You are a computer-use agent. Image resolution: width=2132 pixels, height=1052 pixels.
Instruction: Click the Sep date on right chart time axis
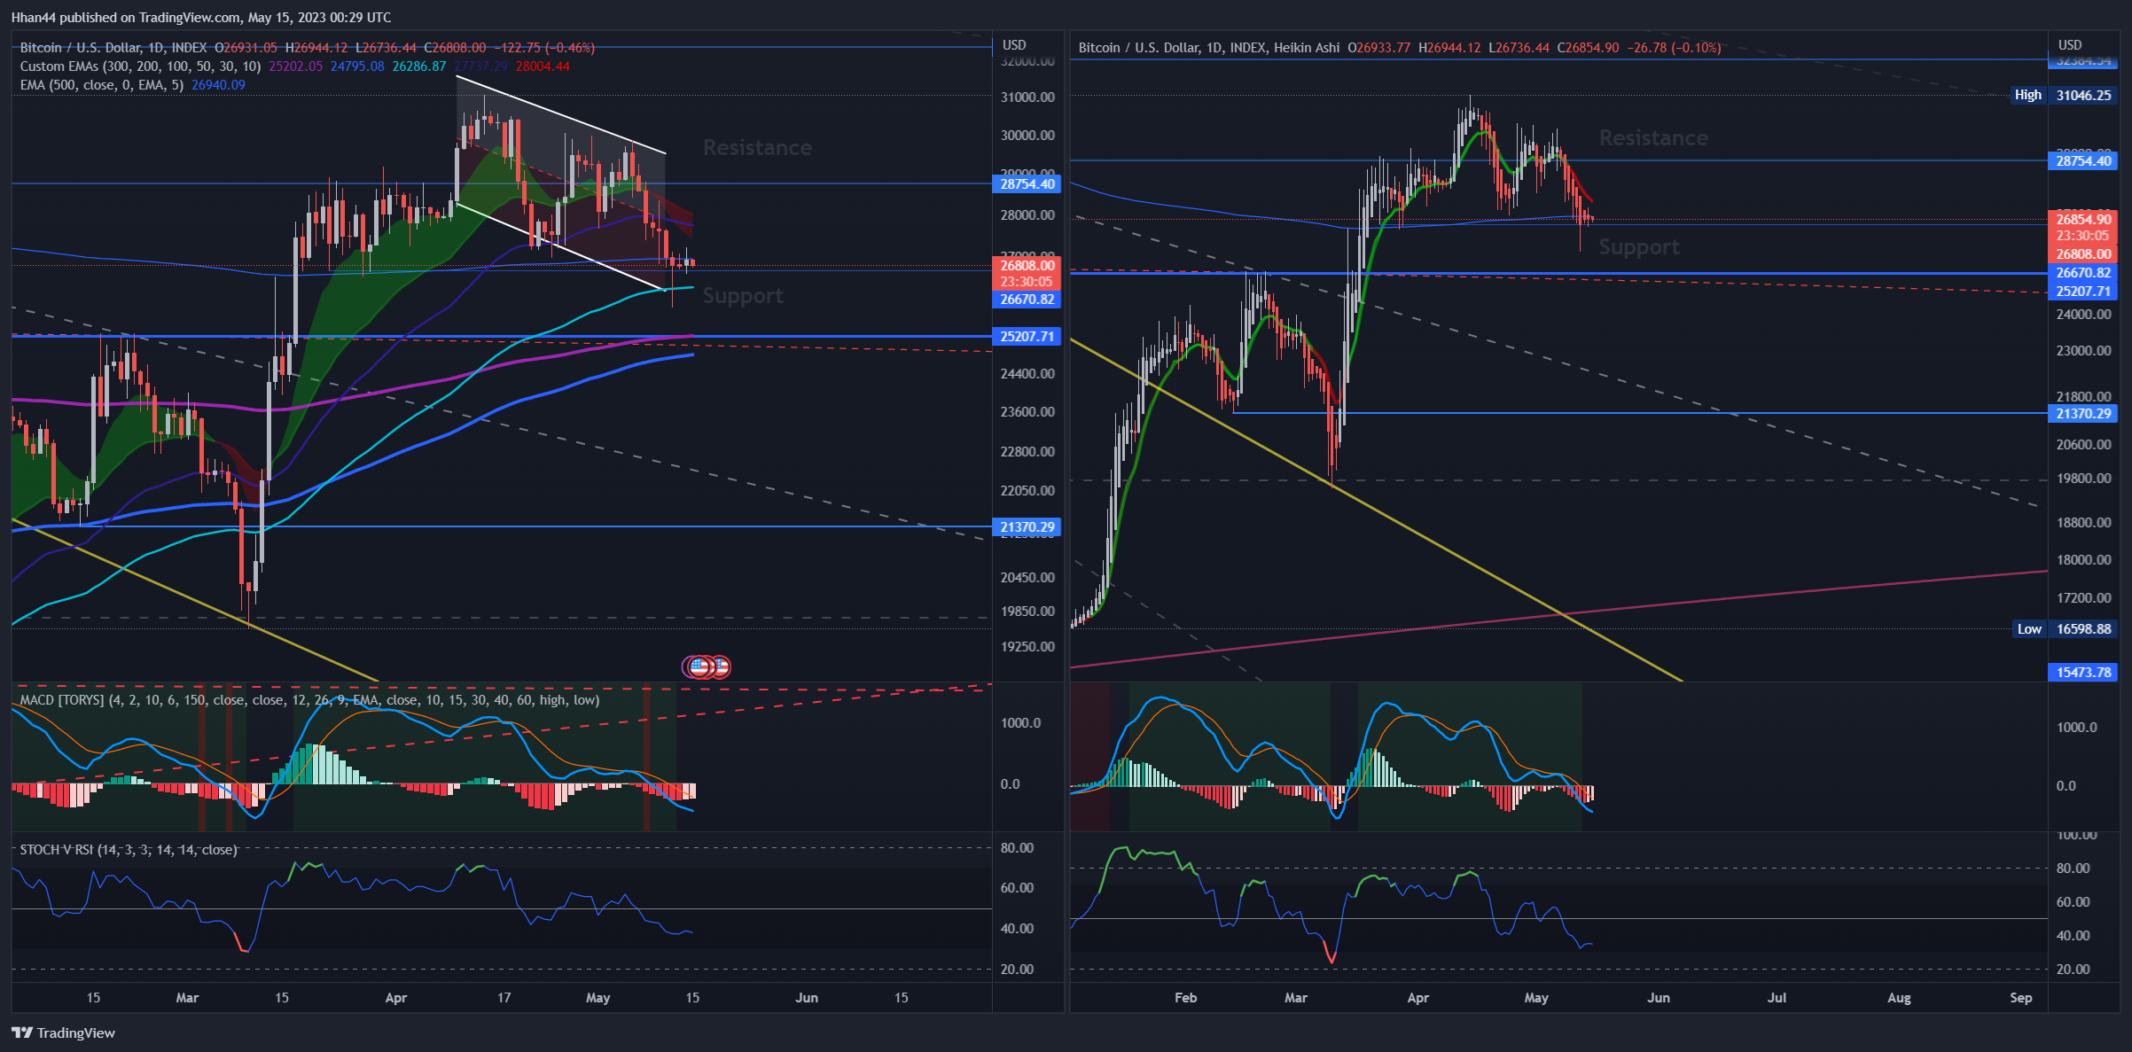(x=2021, y=998)
